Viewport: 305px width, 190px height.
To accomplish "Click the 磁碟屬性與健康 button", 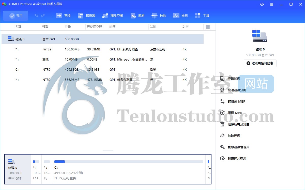I will pyautogui.click(x=260, y=63).
